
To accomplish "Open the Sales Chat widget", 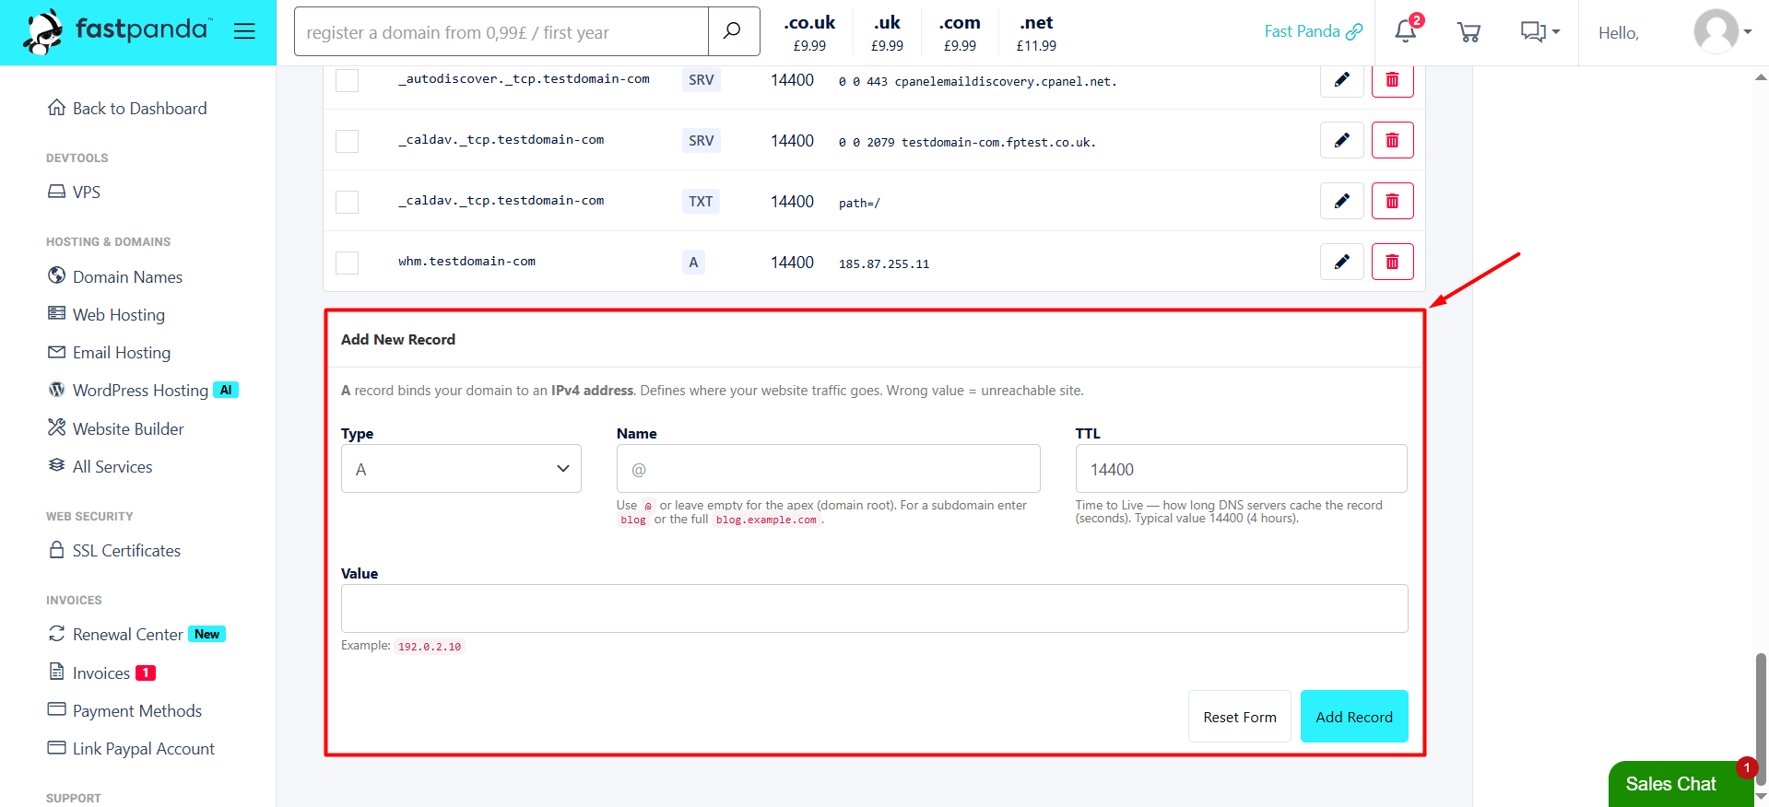I will click(x=1681, y=784).
